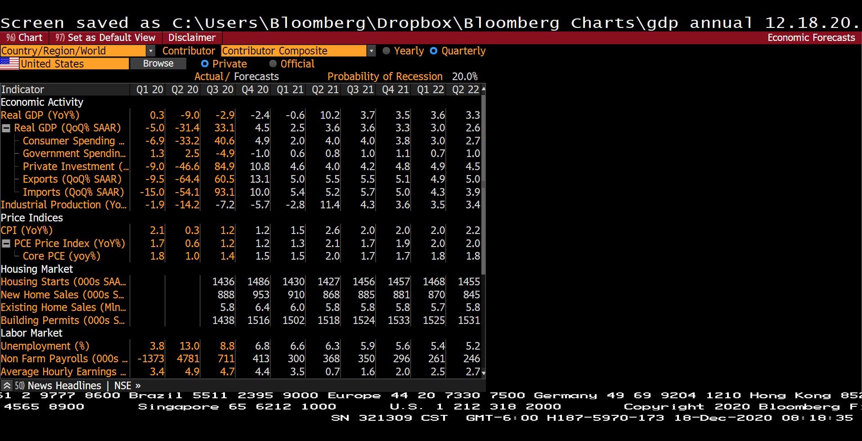Viewport: 862px width, 441px height.
Task: Click the Q2 22 column header
Action: [466, 90]
